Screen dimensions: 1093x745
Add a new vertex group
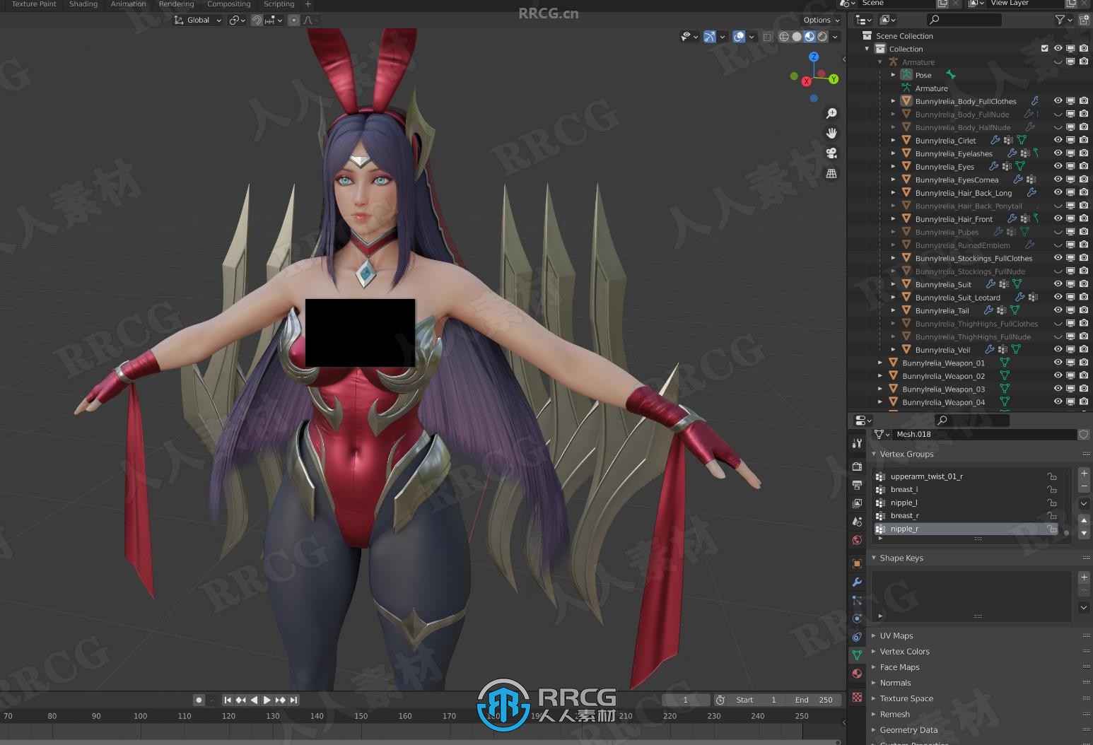[x=1084, y=473]
